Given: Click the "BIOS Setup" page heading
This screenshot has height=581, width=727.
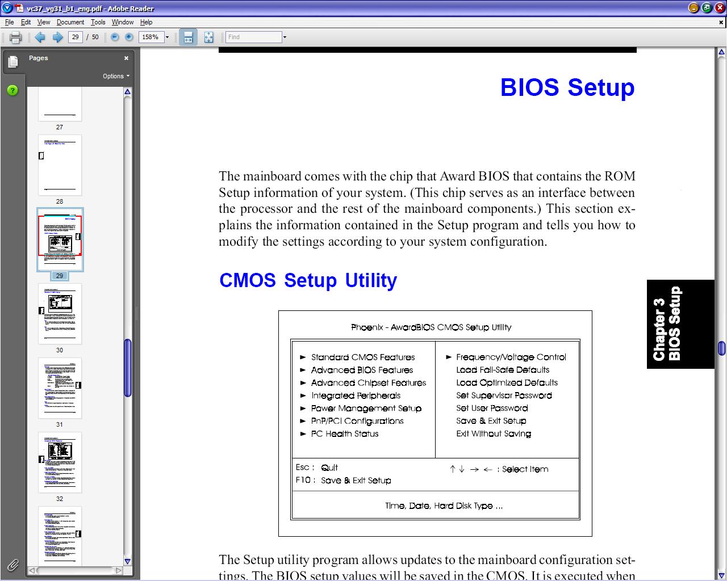Looking at the screenshot, I should point(567,87).
